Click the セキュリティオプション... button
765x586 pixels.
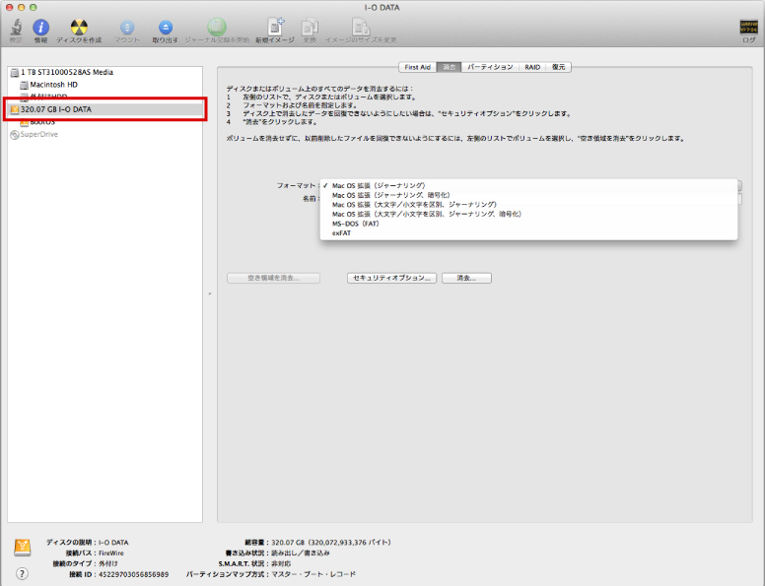coord(391,279)
